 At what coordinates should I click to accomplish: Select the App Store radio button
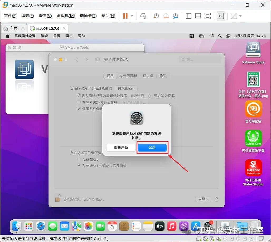pyautogui.click(x=79, y=159)
